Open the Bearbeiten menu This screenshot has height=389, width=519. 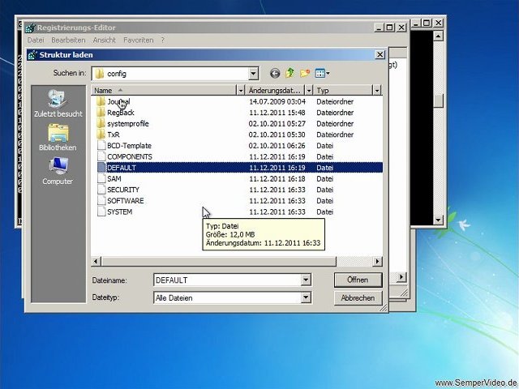tap(68, 40)
